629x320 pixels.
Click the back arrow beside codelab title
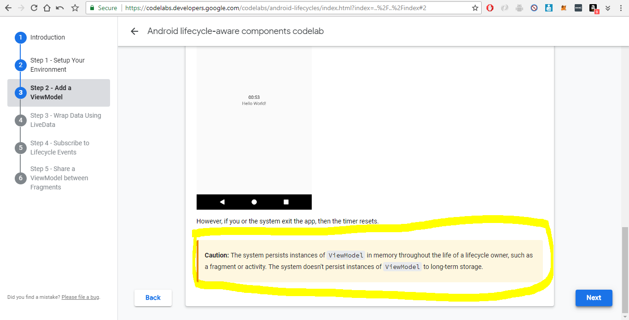(134, 31)
